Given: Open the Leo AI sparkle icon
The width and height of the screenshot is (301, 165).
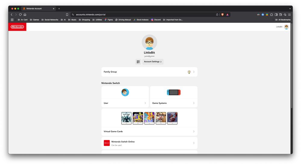Looking at the screenshot, I should [x=285, y=14].
